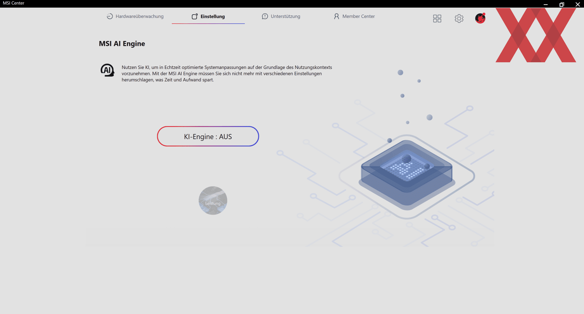The width and height of the screenshot is (584, 314).
Task: Open the Member Center tab
Action: (354, 16)
